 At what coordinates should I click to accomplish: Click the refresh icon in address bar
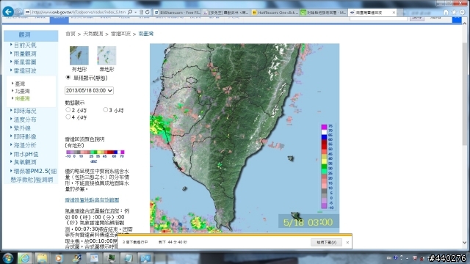148,12
